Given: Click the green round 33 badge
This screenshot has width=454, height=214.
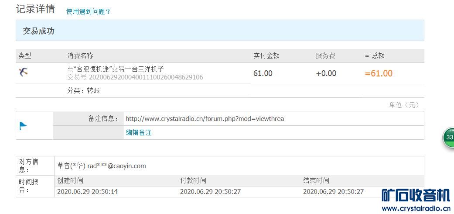Looking at the screenshot, I should click(x=448, y=137).
